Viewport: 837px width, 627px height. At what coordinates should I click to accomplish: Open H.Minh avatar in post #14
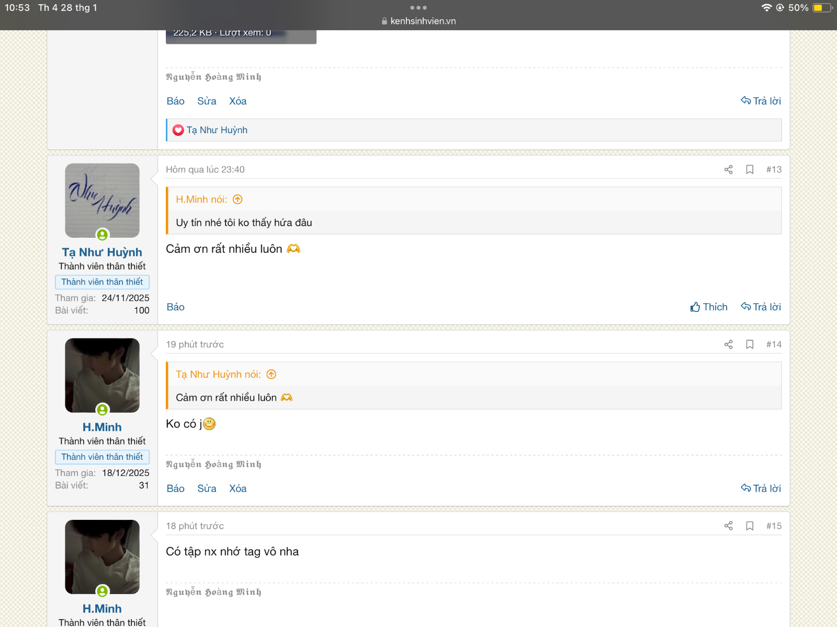pyautogui.click(x=102, y=375)
